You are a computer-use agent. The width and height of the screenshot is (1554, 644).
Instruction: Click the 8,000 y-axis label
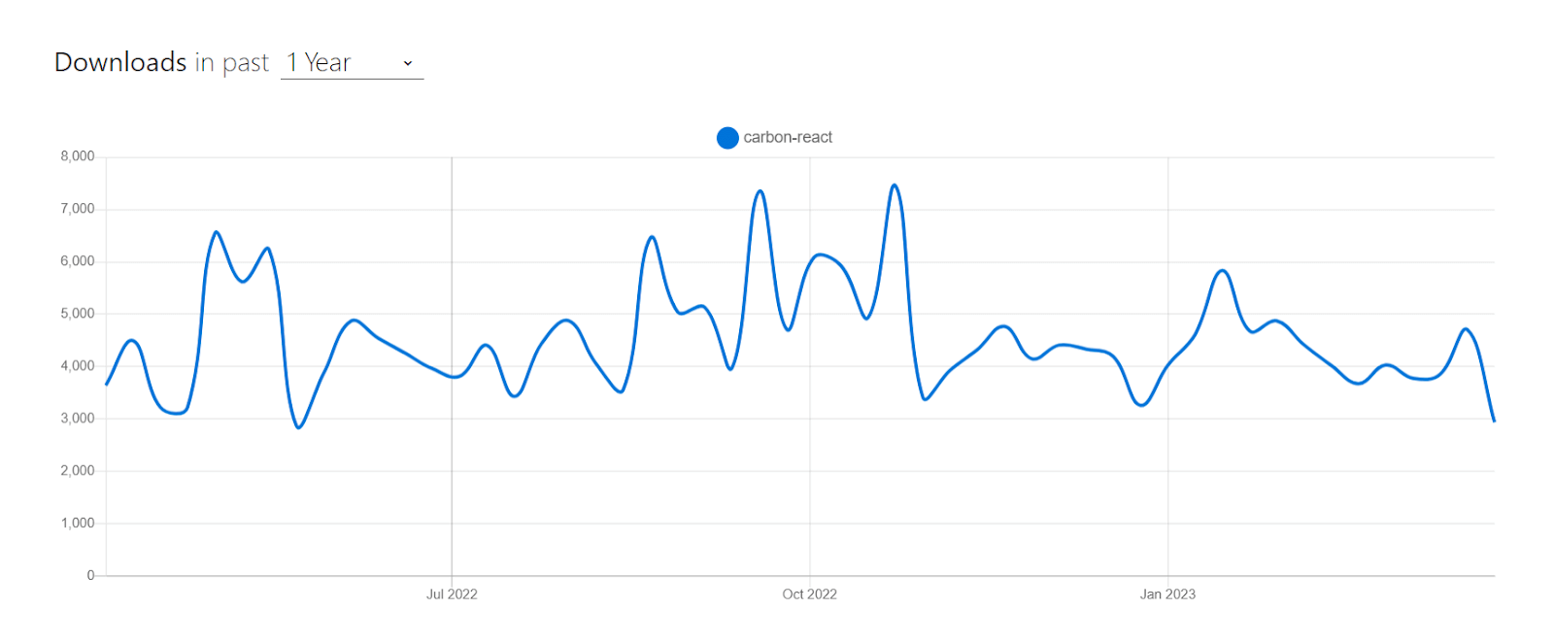[x=78, y=155]
